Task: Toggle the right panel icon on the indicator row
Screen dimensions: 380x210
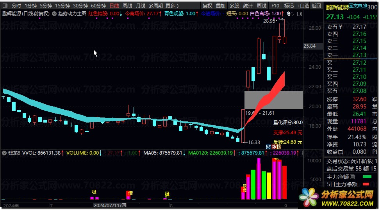Action: 300,14
